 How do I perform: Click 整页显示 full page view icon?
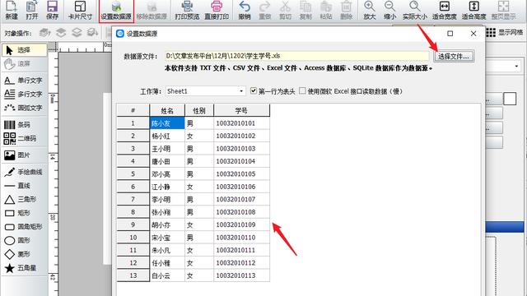(503, 10)
